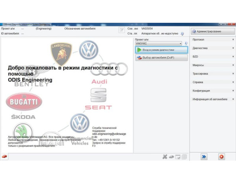
Task: Click the blue double-arrow forward button
Action: pyautogui.click(x=204, y=157)
